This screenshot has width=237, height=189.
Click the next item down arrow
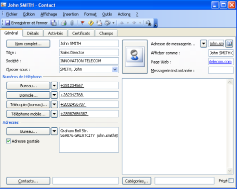[134, 23]
